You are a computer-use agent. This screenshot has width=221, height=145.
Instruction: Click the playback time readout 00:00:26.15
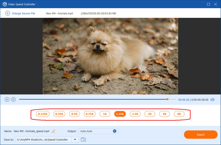[x=186, y=100]
